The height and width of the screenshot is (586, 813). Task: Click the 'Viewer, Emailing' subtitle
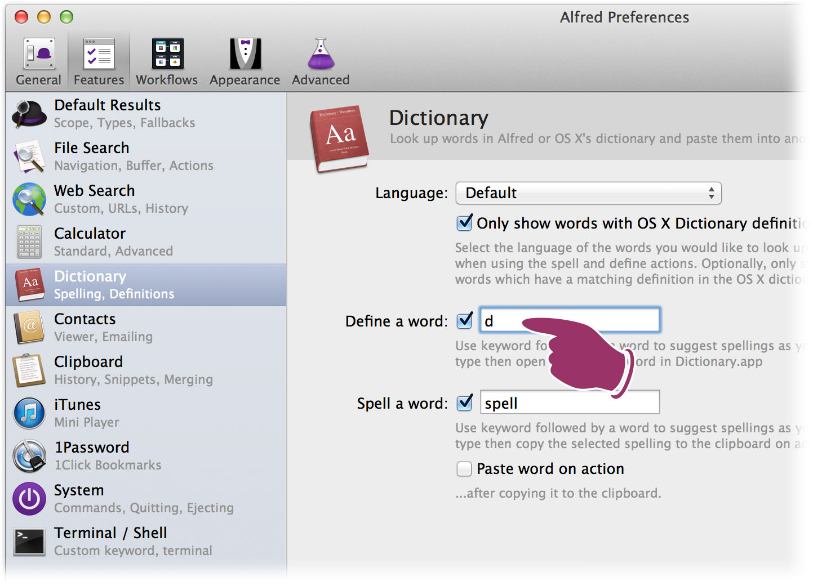point(103,337)
